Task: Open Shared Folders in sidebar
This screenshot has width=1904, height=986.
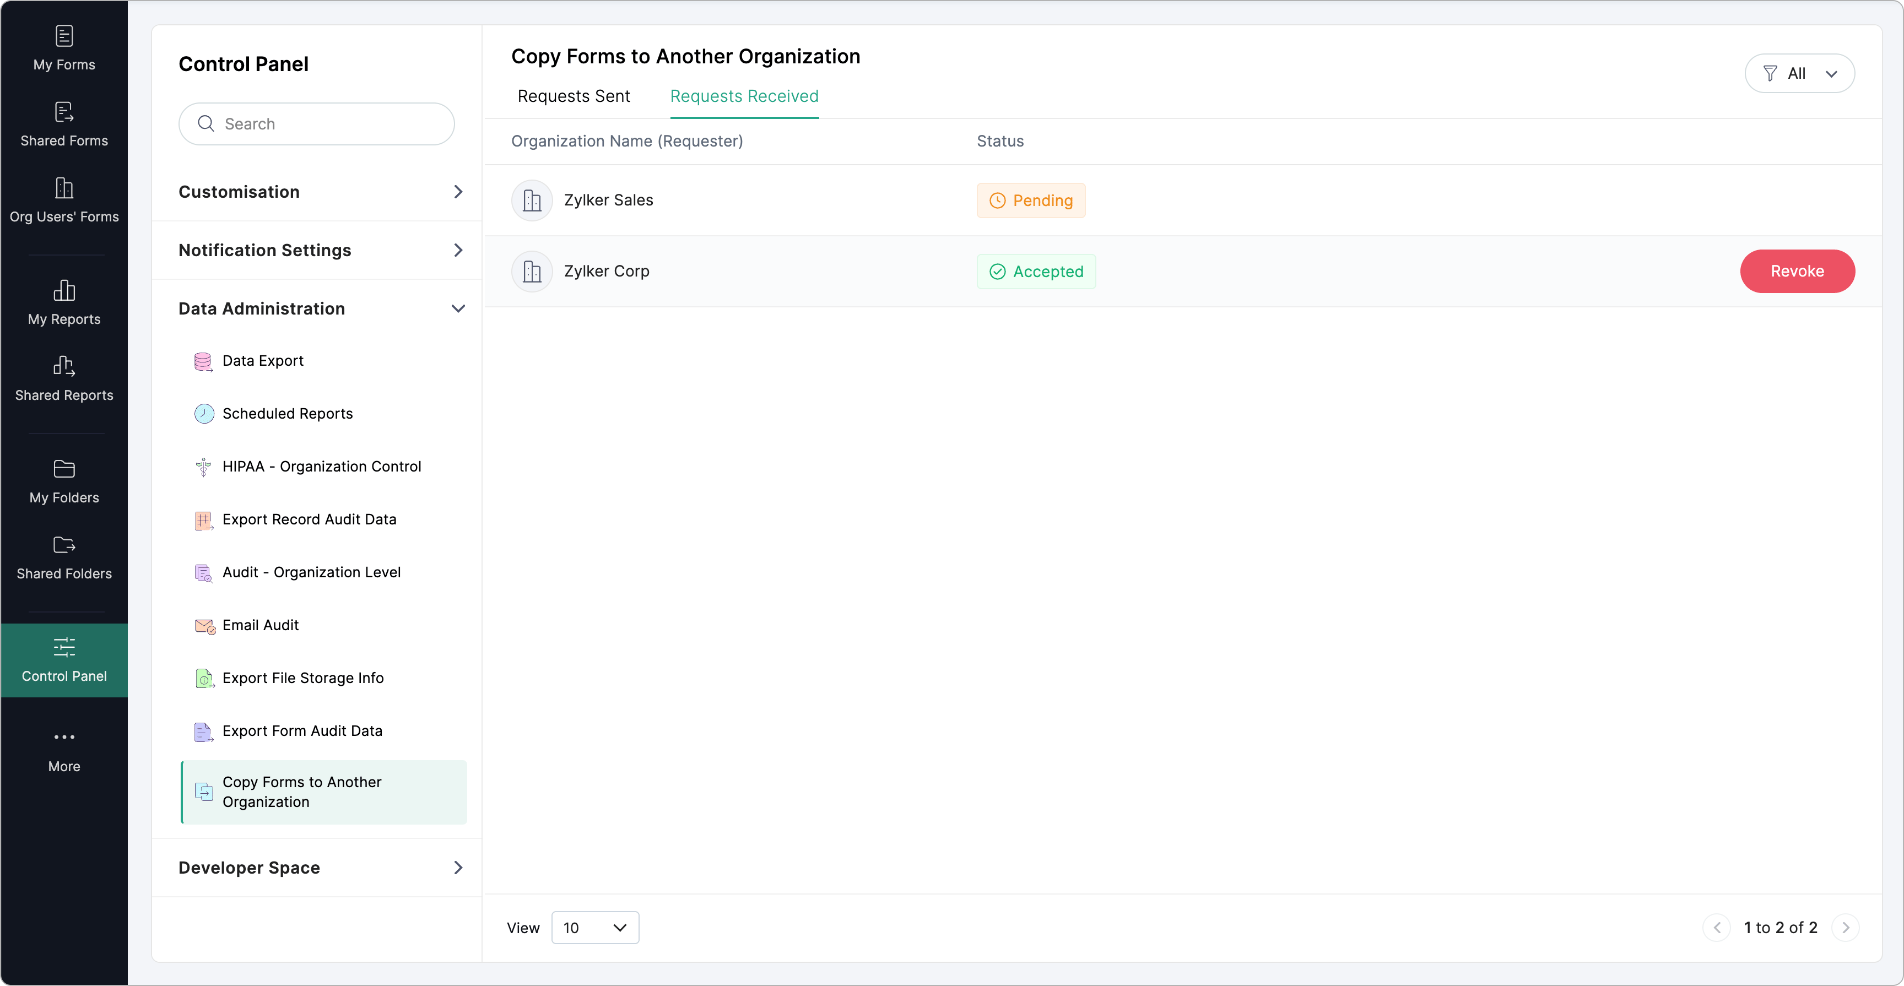Action: pyautogui.click(x=63, y=557)
